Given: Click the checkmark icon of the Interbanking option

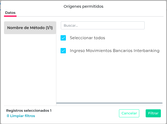Looking at the screenshot, I should 63,51.
